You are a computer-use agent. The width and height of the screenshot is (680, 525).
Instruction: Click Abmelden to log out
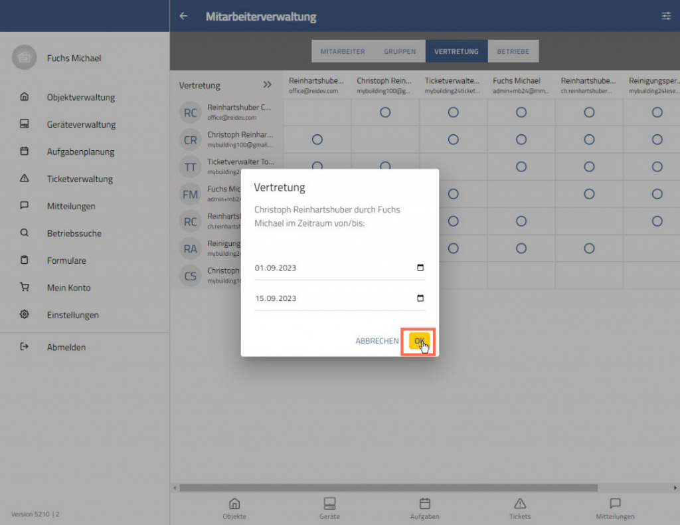tap(66, 348)
